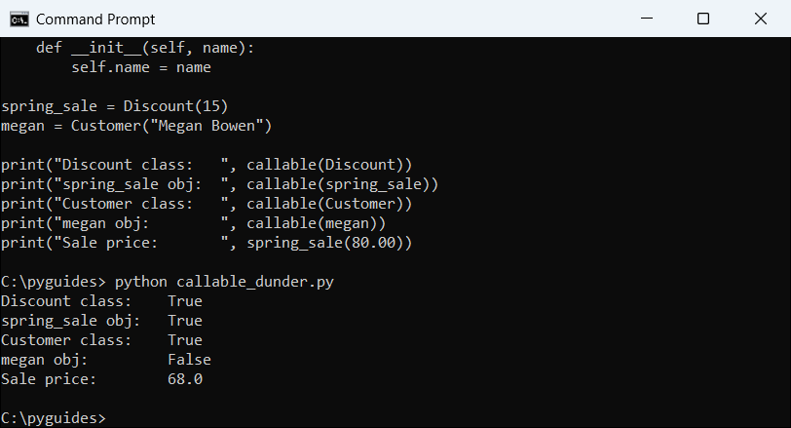Open the Command Prompt system menu icon
Screen dimensions: 791x428
click(x=19, y=19)
